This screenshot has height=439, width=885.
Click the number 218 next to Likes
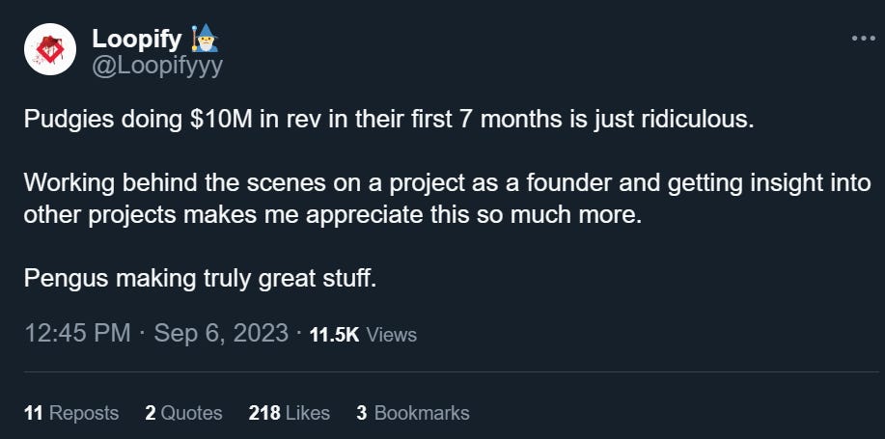264,413
